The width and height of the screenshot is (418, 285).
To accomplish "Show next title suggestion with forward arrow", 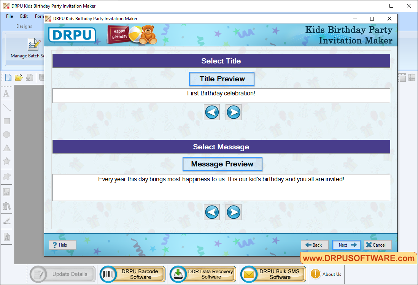I will 233,112.
